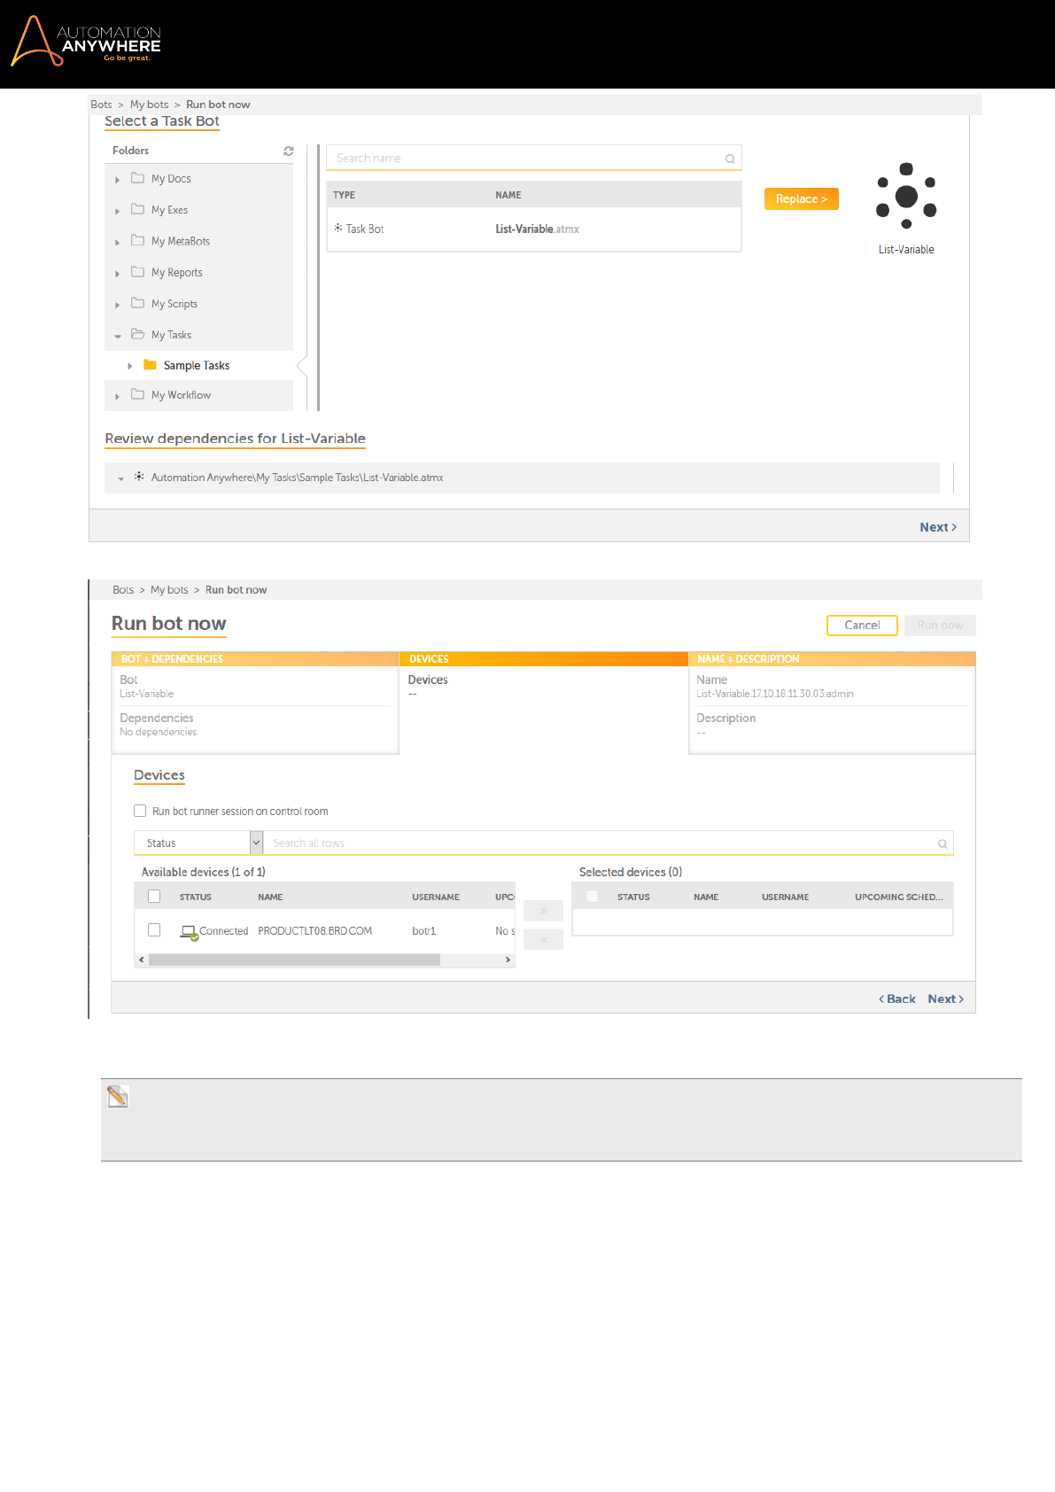Expand the Sample Tasks subfolder

pos(129,366)
